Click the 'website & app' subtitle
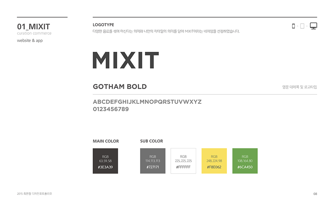Image resolution: width=334 pixels, height=209 pixels. click(30, 41)
